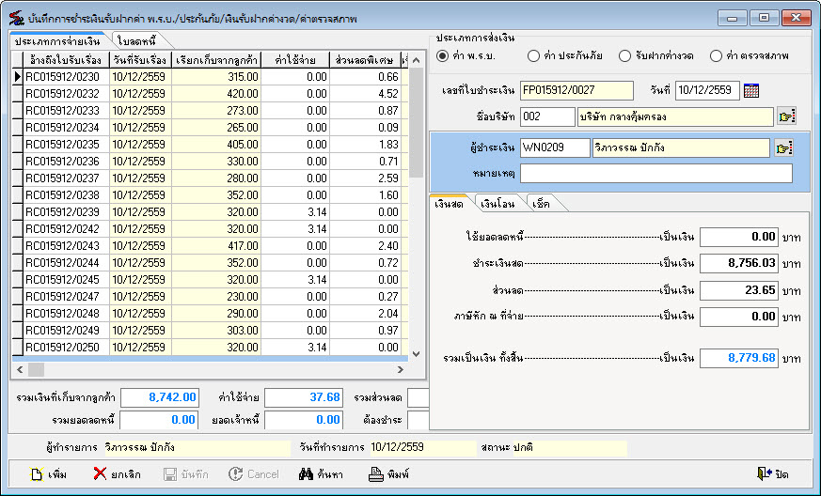The width and height of the screenshot is (821, 496).
Task: Click the รวมเงินที่เก็บจากลูกค้า total 8,742.00
Action: pos(160,397)
